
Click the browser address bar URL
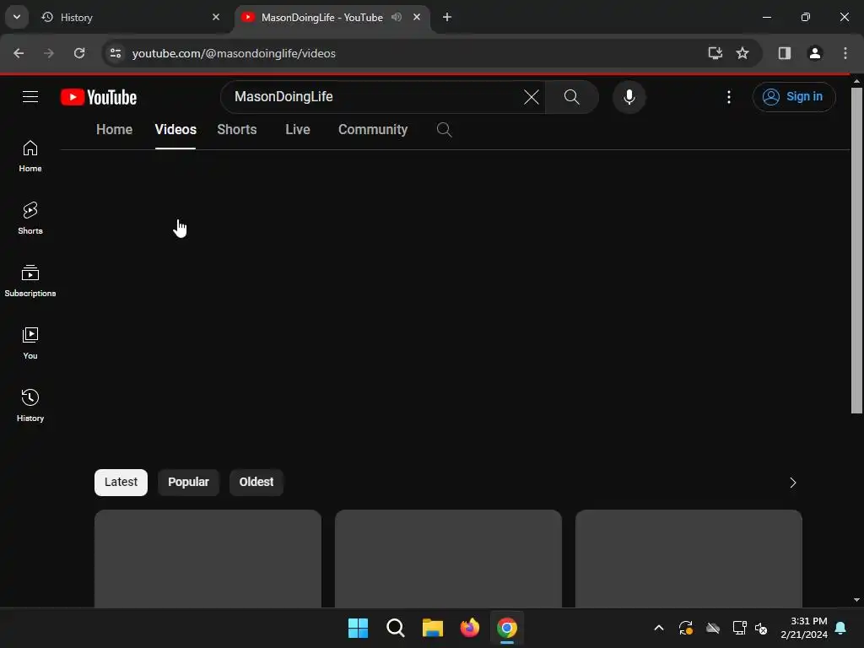[234, 53]
